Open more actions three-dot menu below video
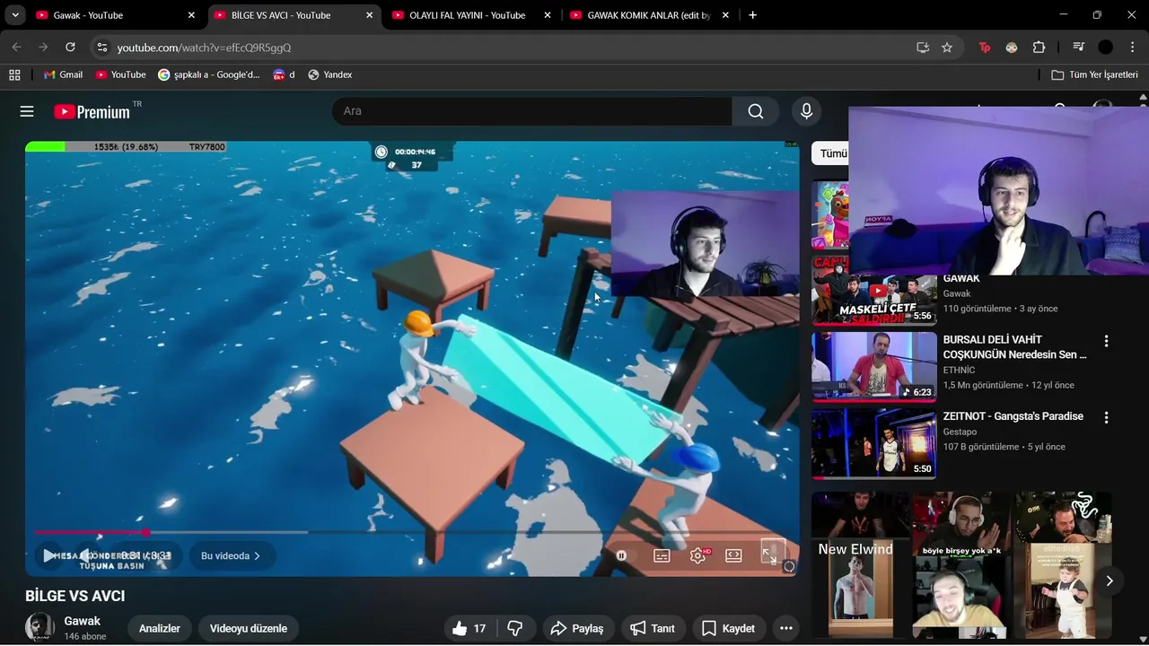 (786, 628)
